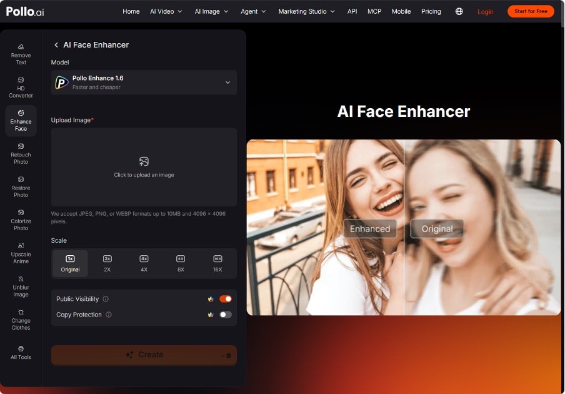Open the Restore Photo tool
This screenshot has width=565, height=394.
tap(21, 187)
